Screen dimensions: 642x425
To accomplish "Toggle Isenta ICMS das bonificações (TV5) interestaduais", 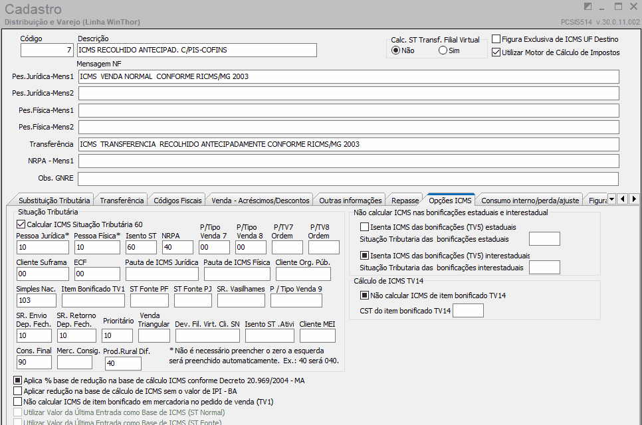I will (x=364, y=255).
